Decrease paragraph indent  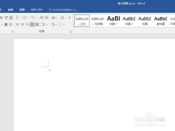[42, 18]
